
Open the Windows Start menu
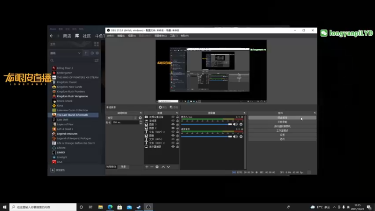coord(5,207)
